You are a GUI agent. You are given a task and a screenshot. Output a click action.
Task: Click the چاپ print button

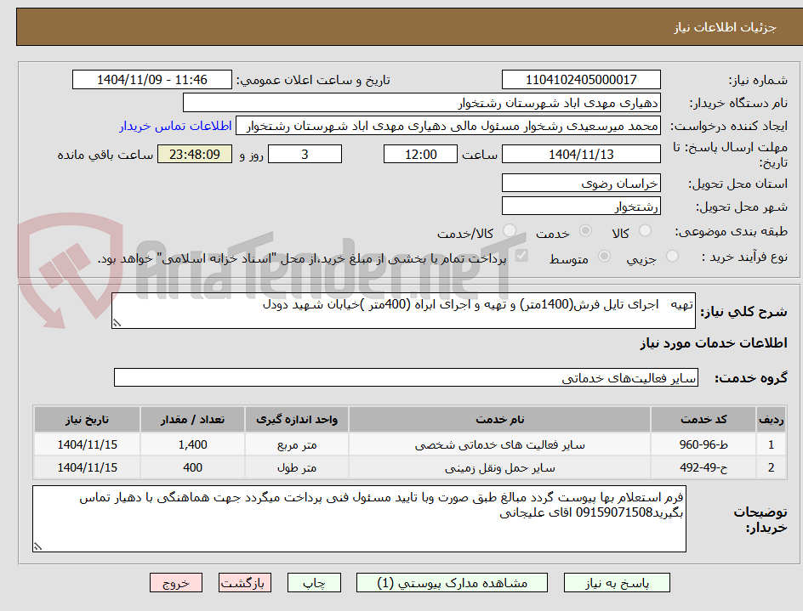tap(314, 583)
